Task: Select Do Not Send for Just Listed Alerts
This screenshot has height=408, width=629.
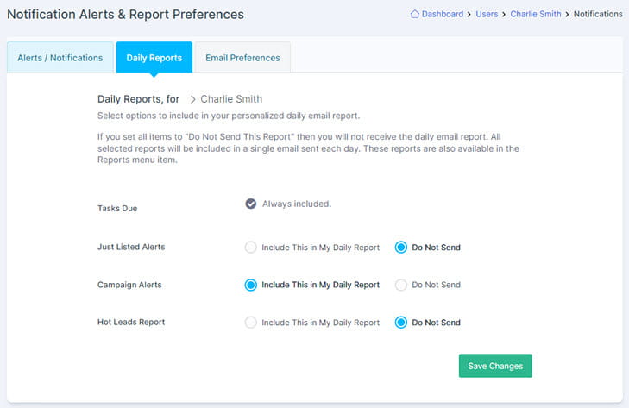Action: tap(400, 247)
